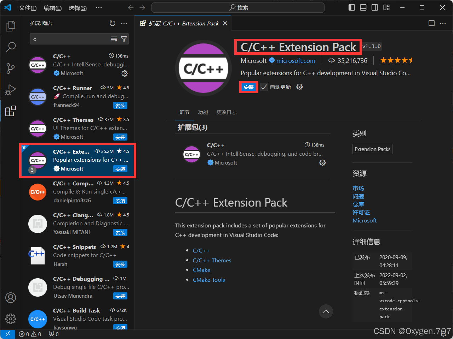Screen dimensions: 453x339
Task: Open Run and Debug view
Action: point(11,90)
